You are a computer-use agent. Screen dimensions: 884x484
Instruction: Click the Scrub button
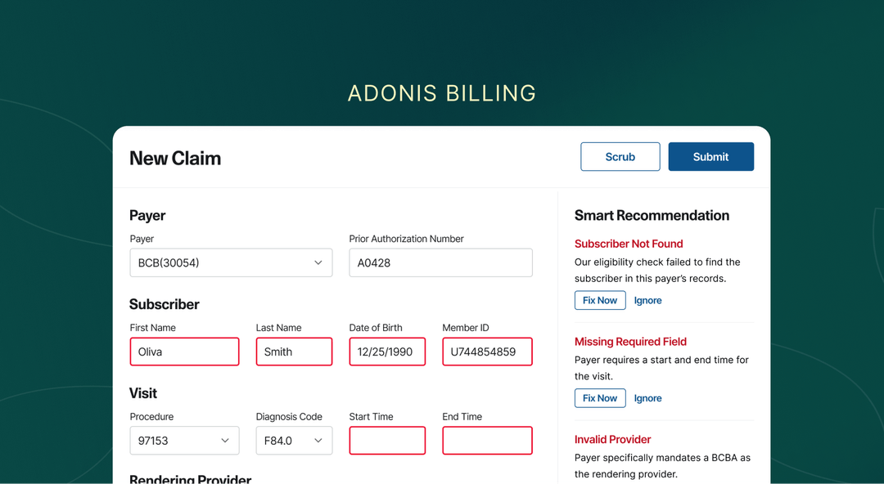tap(620, 156)
